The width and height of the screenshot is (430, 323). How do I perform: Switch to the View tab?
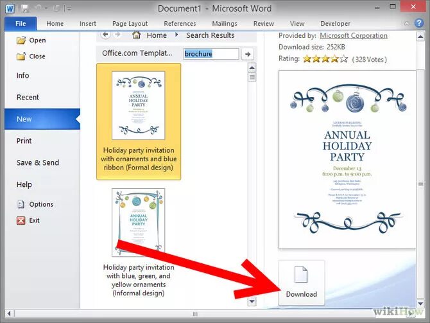297,24
